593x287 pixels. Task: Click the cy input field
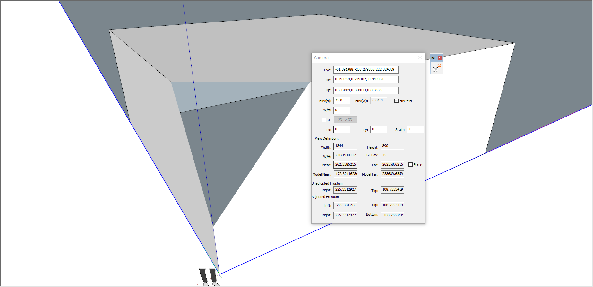pyautogui.click(x=378, y=129)
